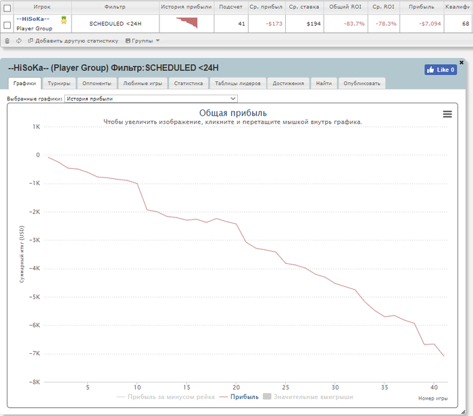The image size is (473, 416).
Task: Switch to the Графики tab
Action: tap(24, 83)
